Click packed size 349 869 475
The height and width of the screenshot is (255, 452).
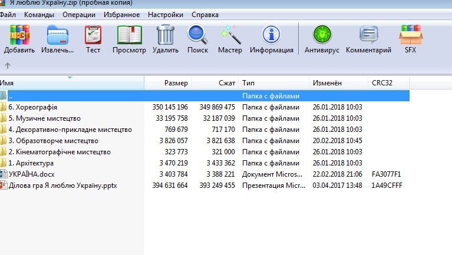(217, 107)
